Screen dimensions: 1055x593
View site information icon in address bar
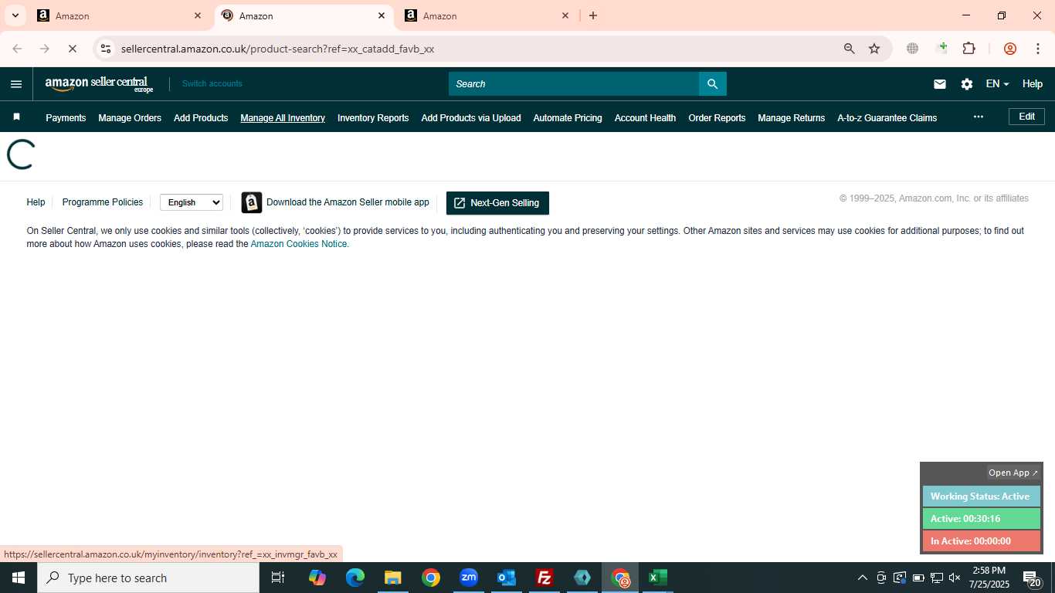[x=106, y=49]
